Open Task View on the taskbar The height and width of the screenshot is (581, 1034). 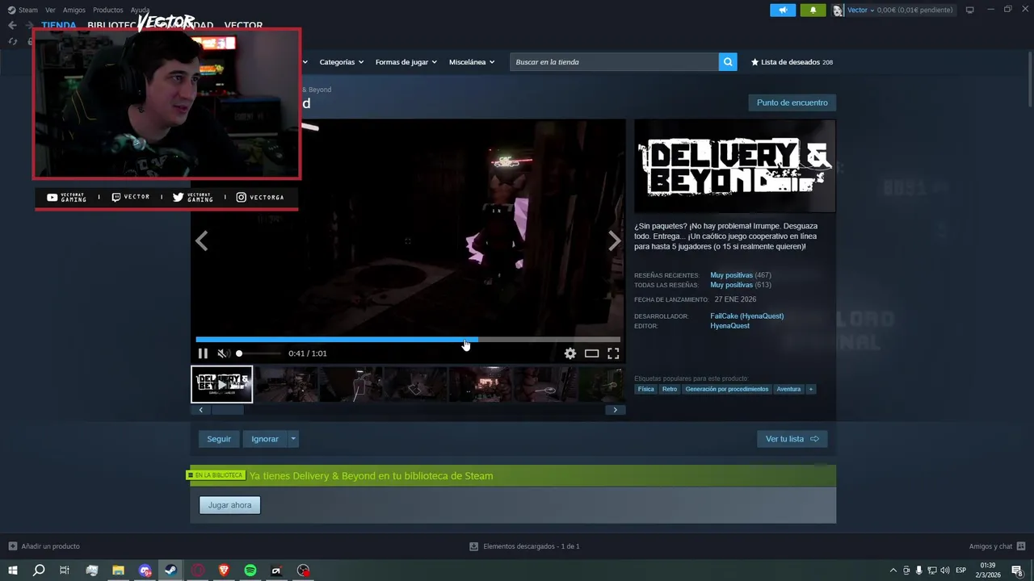click(65, 571)
